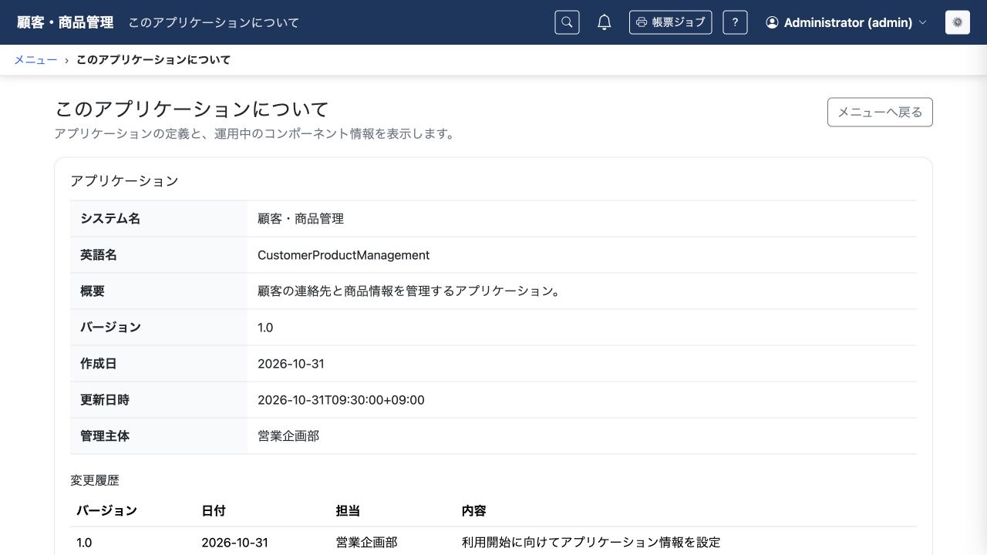This screenshot has height=555, width=987.
Task: Click the user avatar icon beside Administrator
Action: [x=772, y=22]
